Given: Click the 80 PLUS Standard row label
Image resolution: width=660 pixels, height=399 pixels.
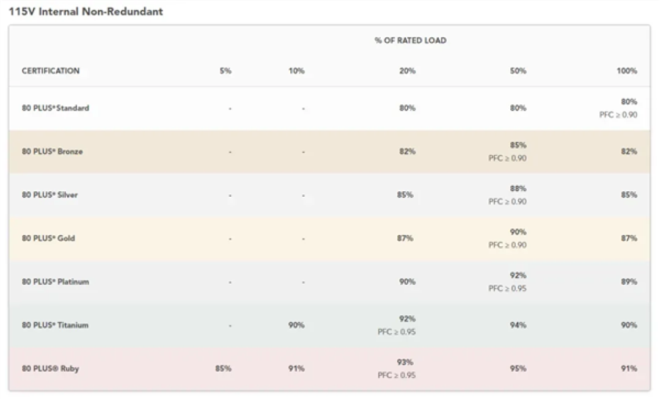Looking at the screenshot, I should pyautogui.click(x=56, y=108).
